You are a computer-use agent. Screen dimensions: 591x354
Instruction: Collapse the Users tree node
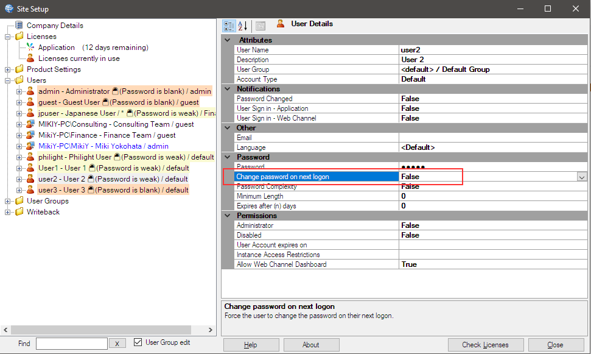(7, 80)
